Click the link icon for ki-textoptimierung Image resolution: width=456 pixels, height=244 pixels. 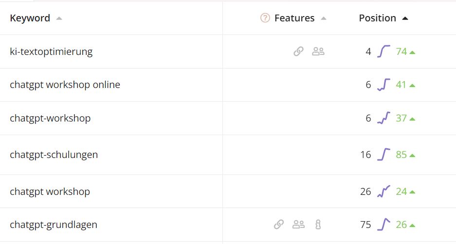[298, 52]
